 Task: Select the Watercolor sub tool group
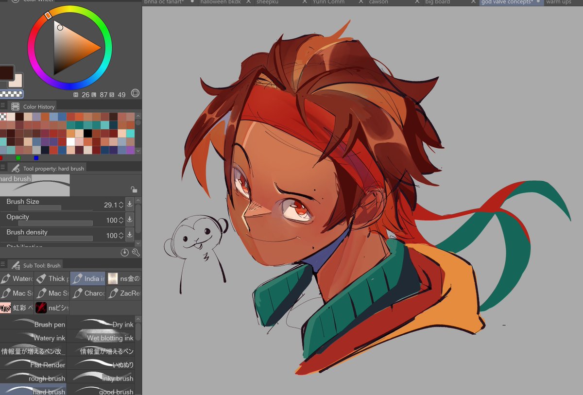pyautogui.click(x=17, y=278)
